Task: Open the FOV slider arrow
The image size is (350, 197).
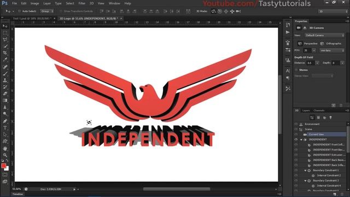Action: tap(314, 50)
